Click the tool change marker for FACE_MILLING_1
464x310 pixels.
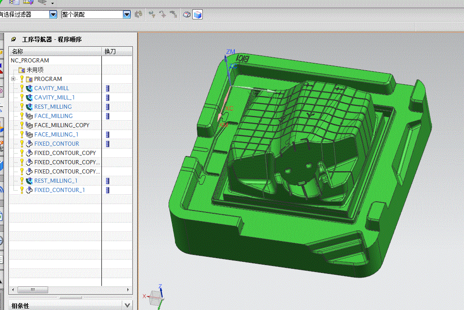click(108, 135)
